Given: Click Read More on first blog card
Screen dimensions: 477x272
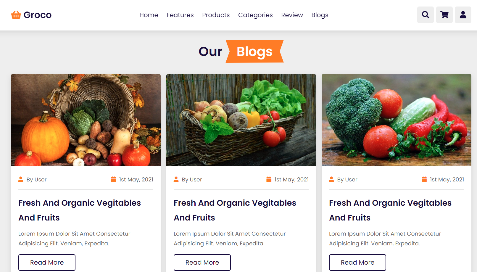Looking at the screenshot, I should (47, 263).
